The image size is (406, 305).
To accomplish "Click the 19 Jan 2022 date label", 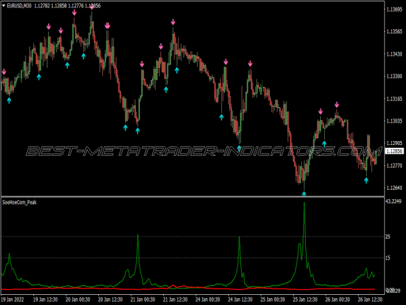I will coord(12,300).
